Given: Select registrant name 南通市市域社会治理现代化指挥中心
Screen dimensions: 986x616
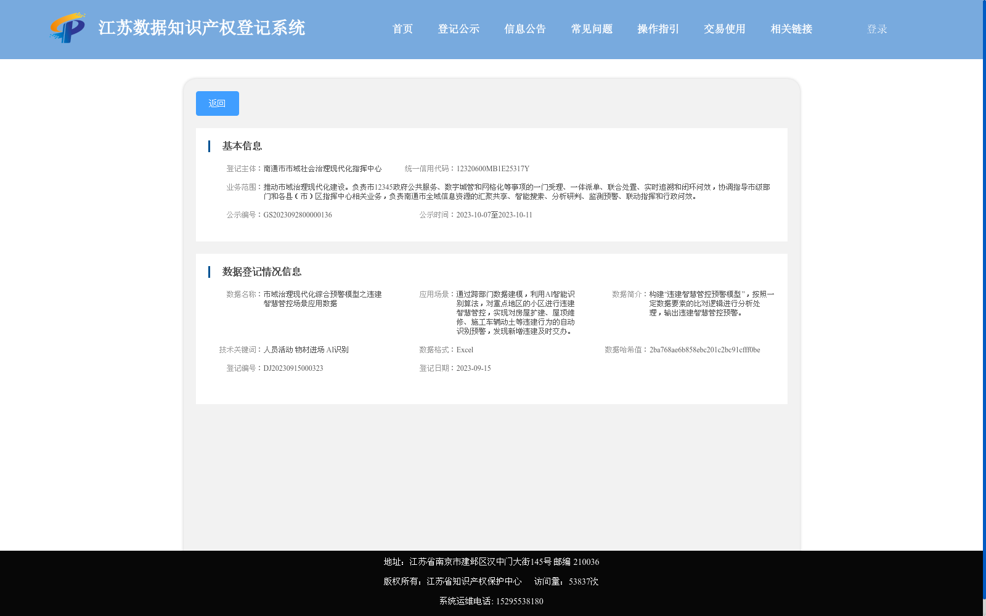Looking at the screenshot, I should pos(322,169).
